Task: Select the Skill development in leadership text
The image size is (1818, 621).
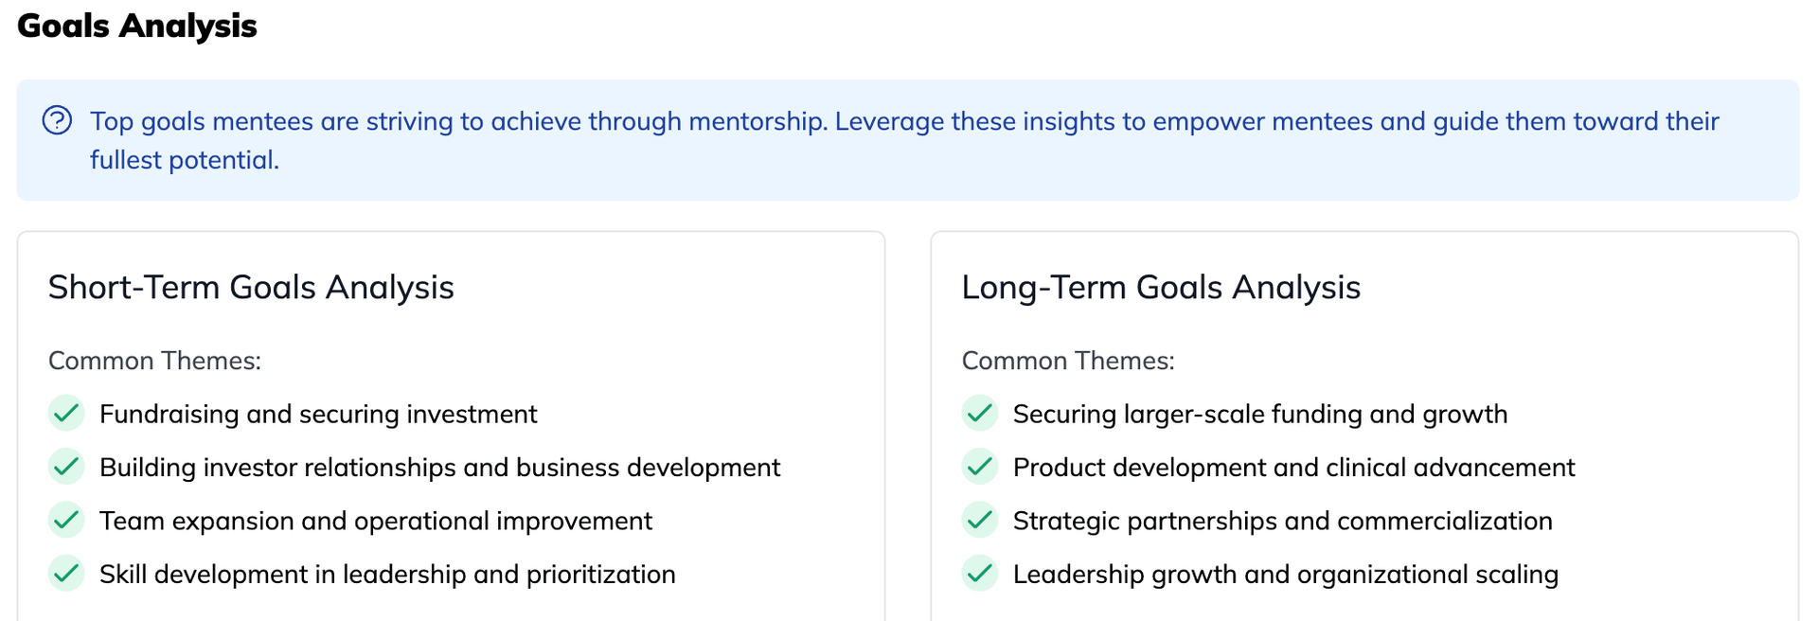Action: click(x=387, y=575)
